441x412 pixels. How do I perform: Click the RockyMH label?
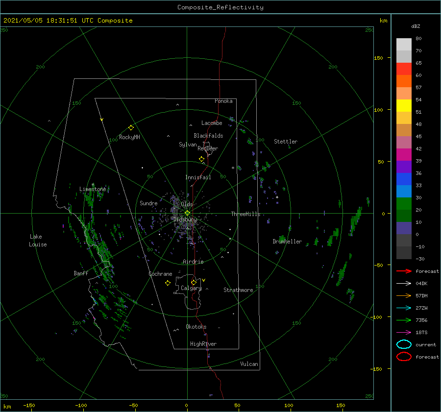click(x=129, y=137)
